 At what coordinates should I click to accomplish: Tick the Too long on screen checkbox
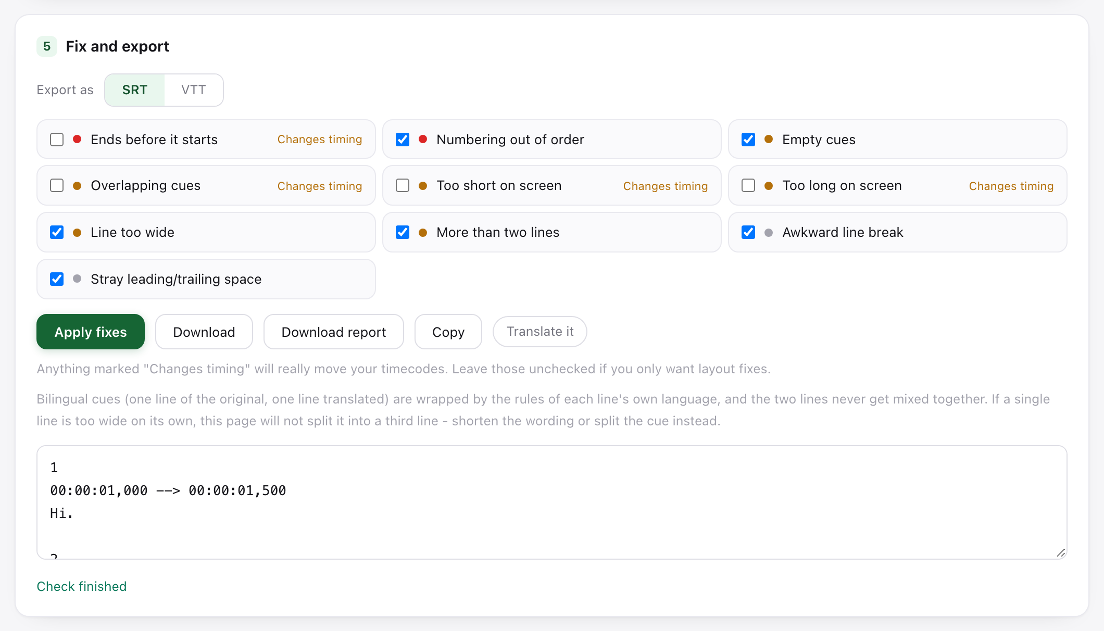click(748, 185)
